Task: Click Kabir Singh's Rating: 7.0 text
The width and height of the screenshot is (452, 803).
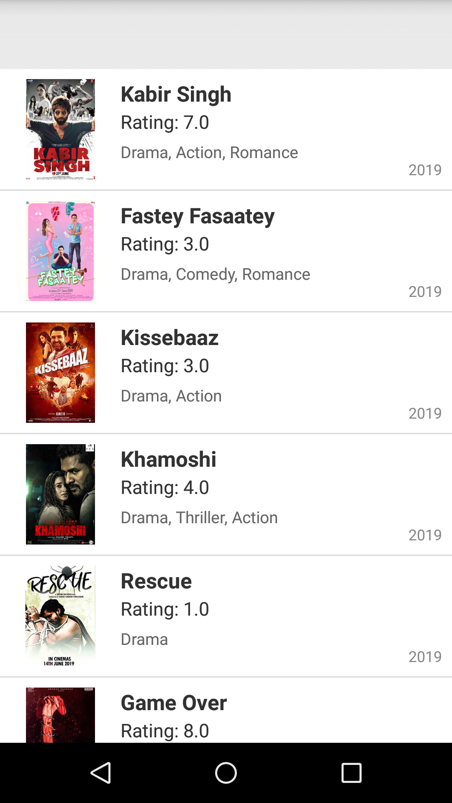Action: 165,123
